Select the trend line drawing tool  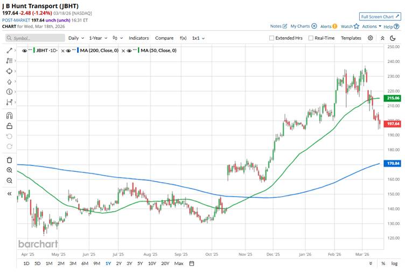(9, 50)
